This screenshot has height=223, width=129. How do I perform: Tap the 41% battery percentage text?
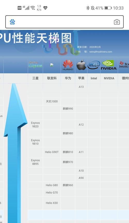click(99, 8)
